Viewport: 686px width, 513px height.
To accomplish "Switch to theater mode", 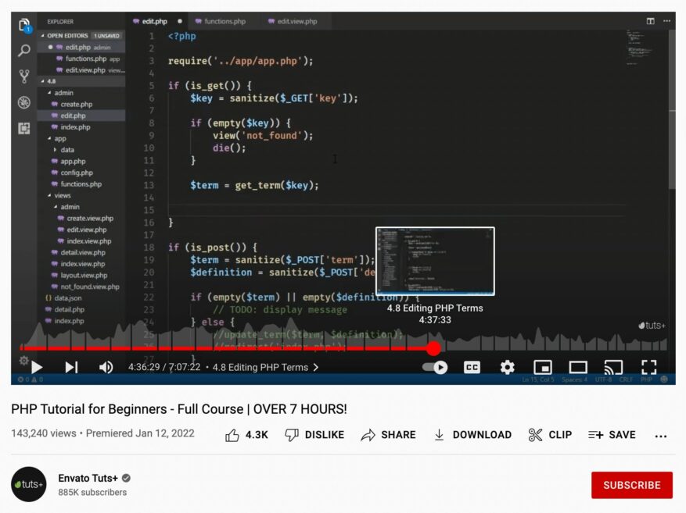I will point(577,367).
